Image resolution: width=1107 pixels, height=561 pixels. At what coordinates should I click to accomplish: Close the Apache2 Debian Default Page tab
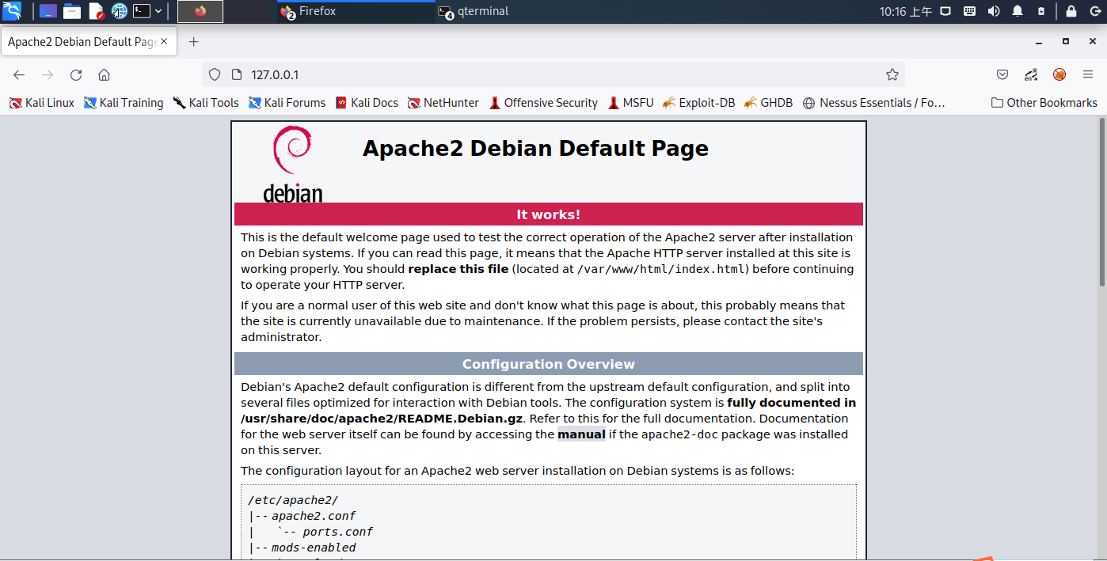(165, 42)
